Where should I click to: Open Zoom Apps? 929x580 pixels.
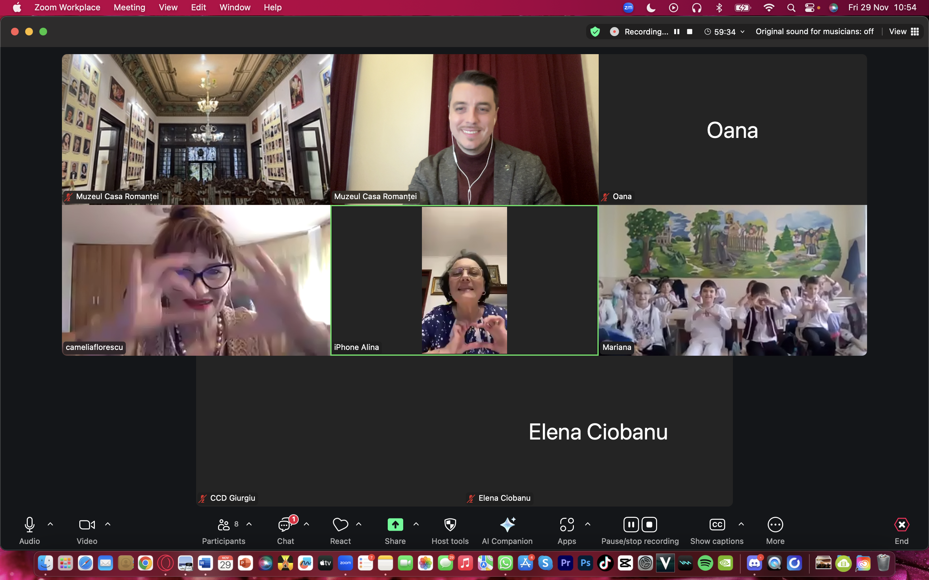tap(567, 525)
